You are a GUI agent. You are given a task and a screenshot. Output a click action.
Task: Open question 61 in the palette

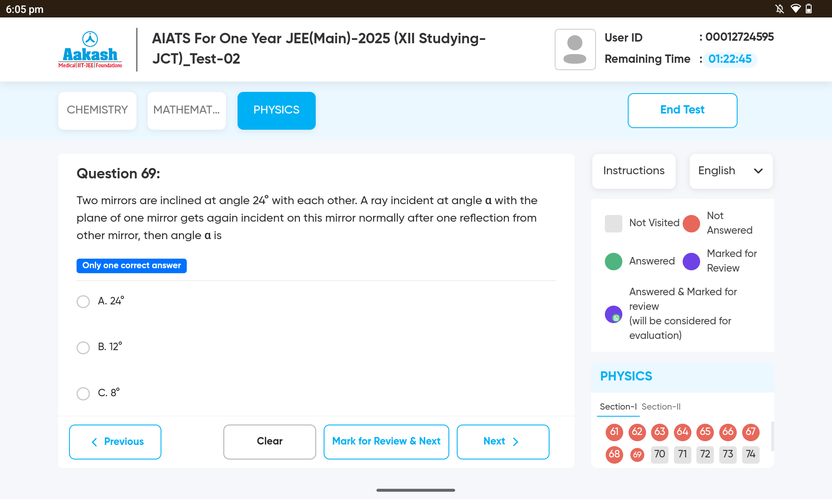(x=614, y=432)
